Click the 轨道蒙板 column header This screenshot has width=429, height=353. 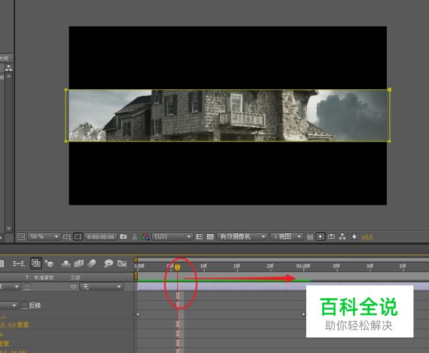tap(44, 278)
